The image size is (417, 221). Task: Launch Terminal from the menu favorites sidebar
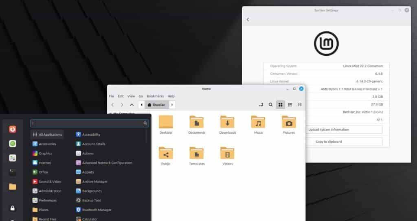13,172
